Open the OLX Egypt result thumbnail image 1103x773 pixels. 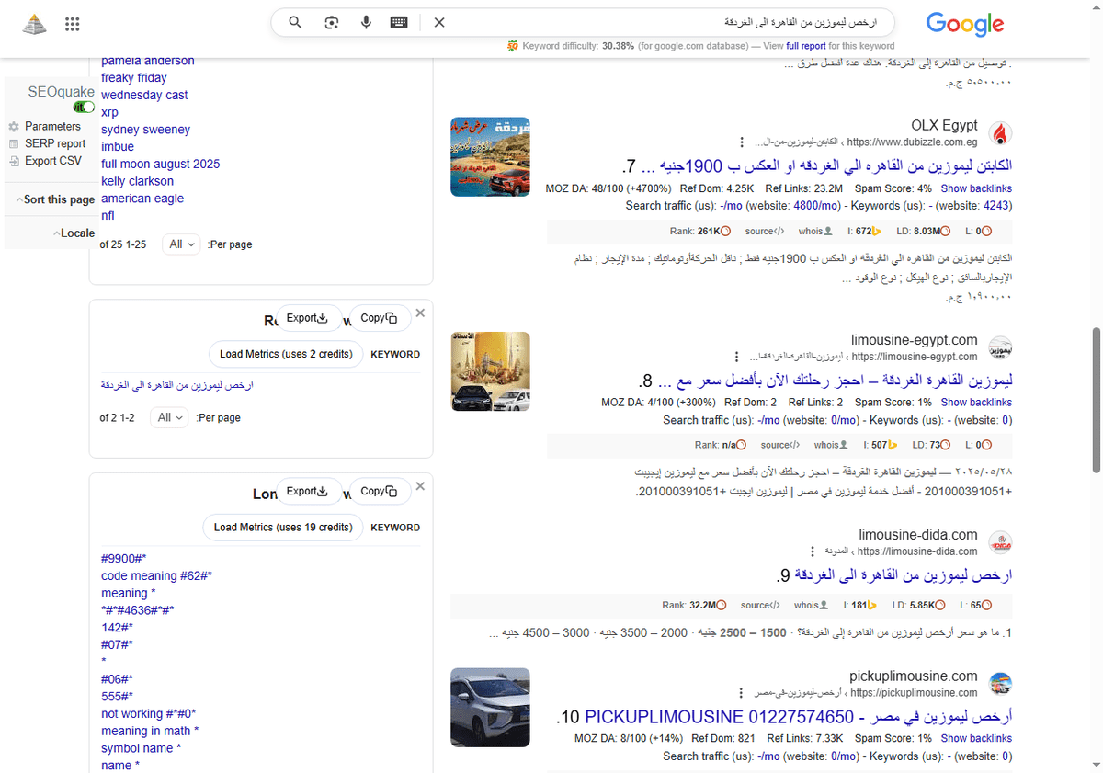(490, 156)
